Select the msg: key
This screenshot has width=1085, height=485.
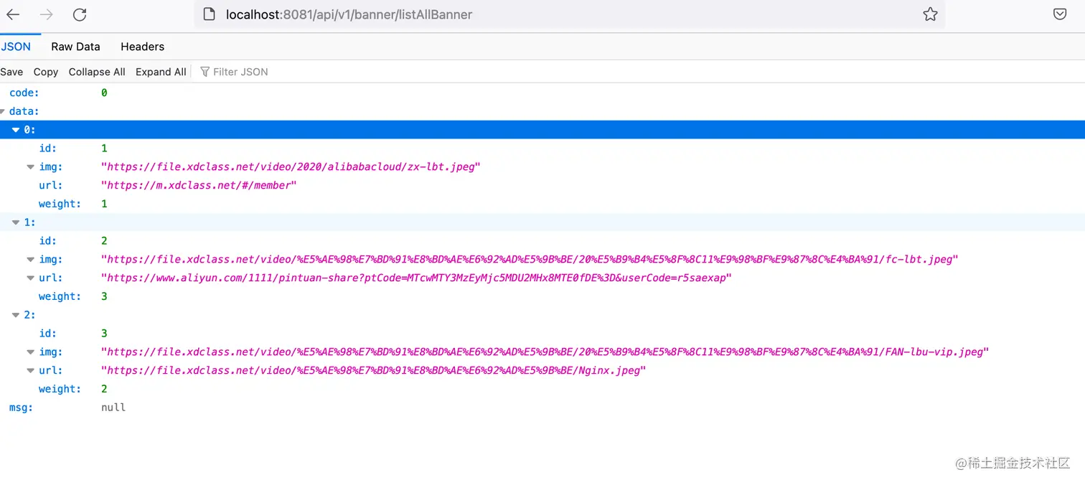22,408
